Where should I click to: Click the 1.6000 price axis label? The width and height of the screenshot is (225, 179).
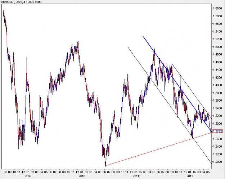coord(217,9)
